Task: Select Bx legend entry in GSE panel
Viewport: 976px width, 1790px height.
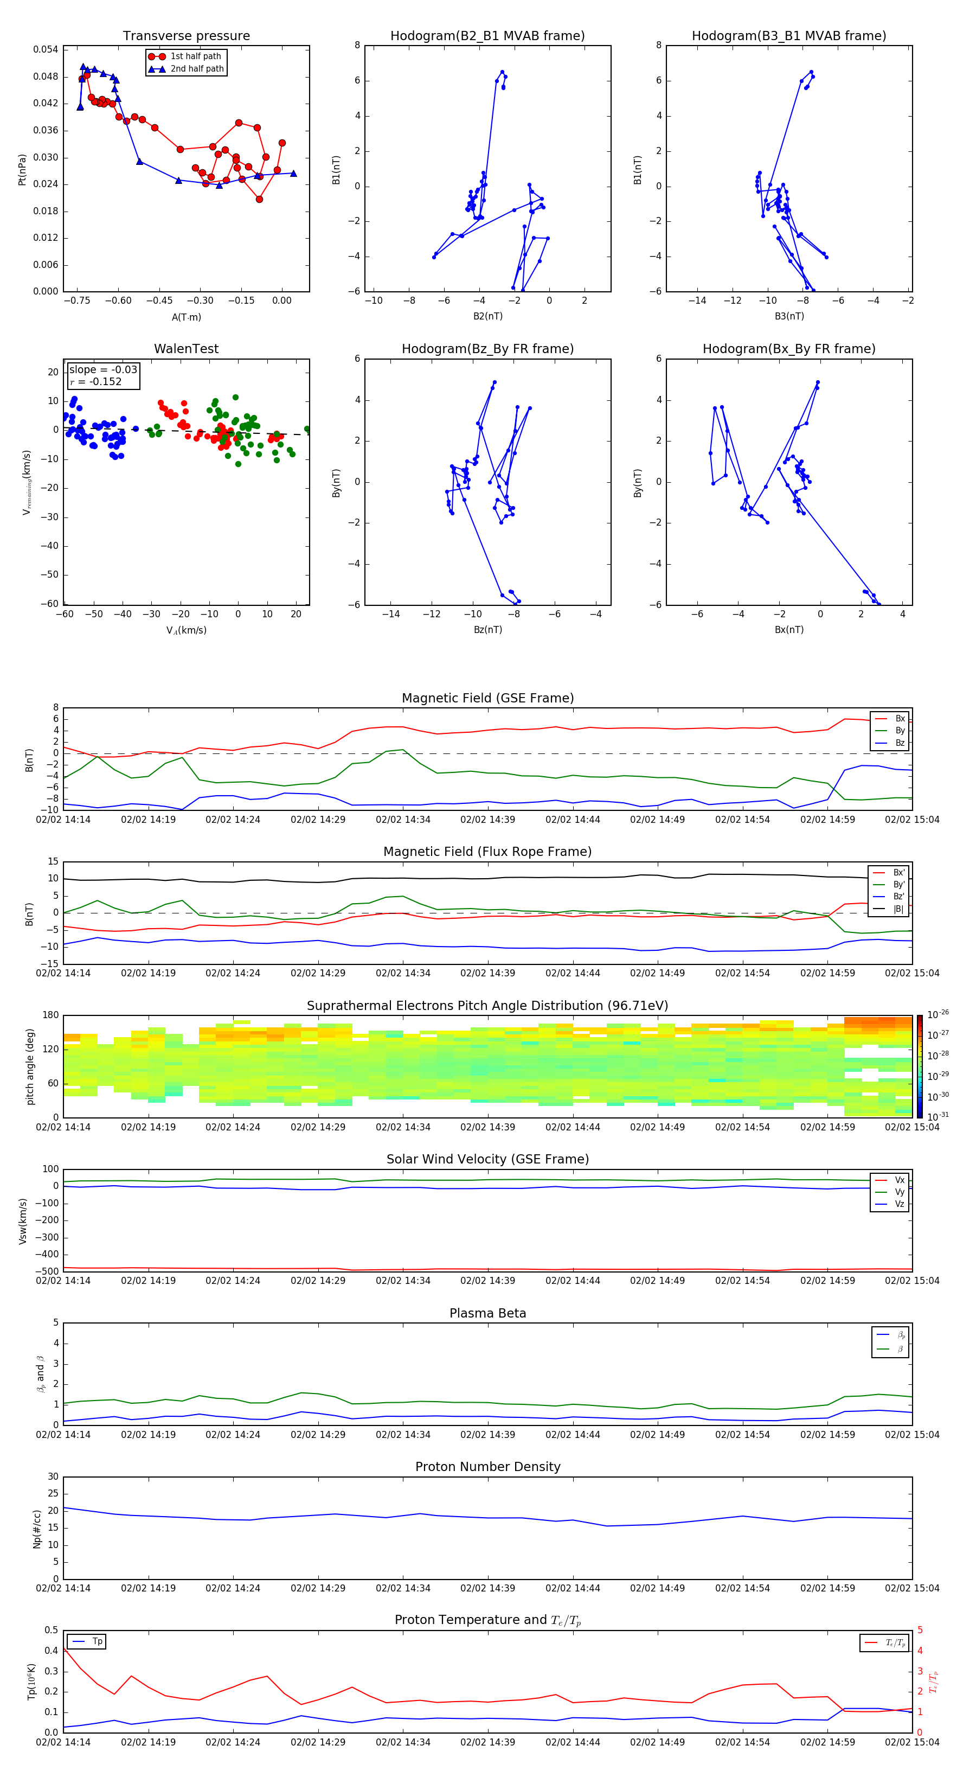Action: 890,719
